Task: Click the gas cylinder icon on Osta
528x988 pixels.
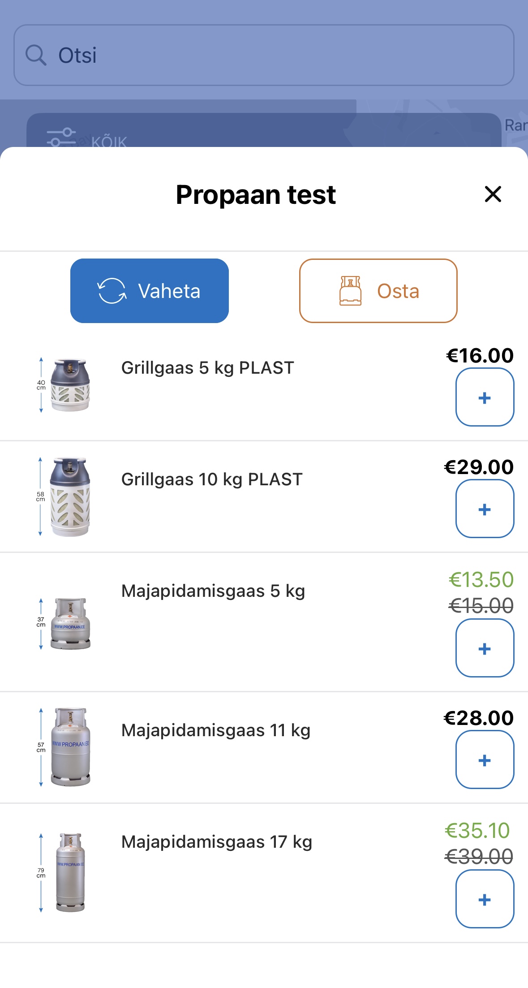Action: (x=350, y=291)
